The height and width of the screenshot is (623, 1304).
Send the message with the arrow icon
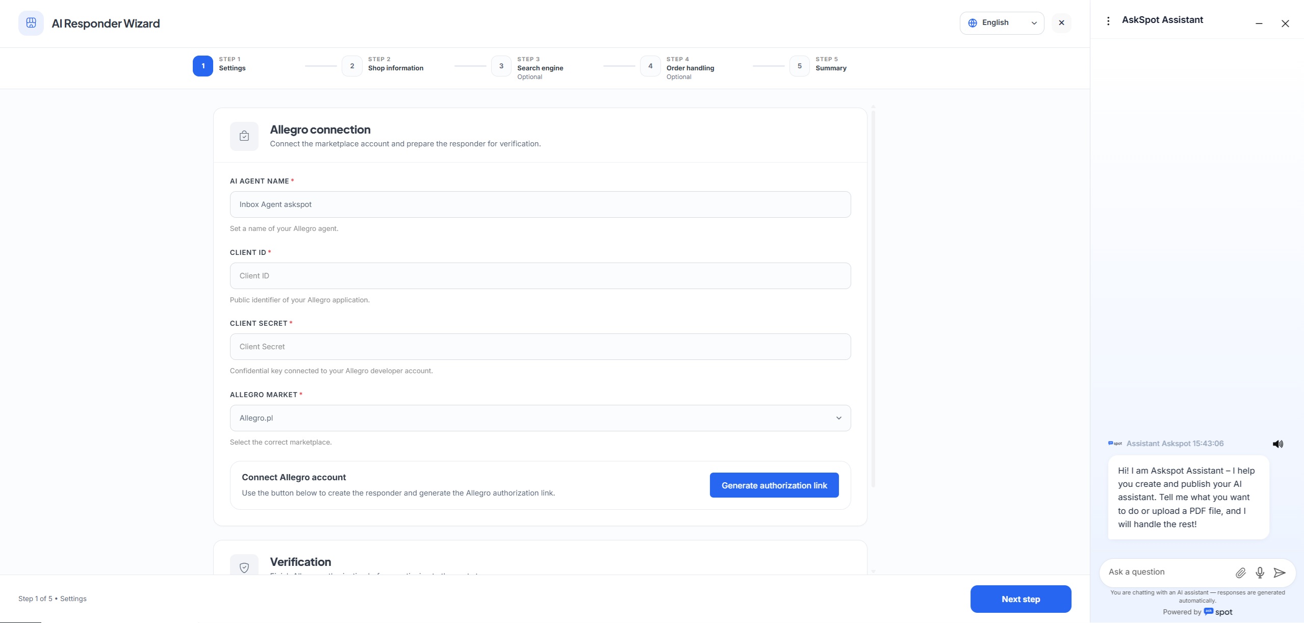pyautogui.click(x=1279, y=573)
